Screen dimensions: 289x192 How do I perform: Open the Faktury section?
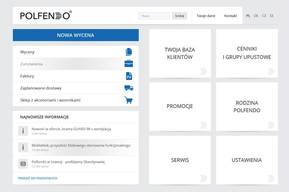pos(76,76)
